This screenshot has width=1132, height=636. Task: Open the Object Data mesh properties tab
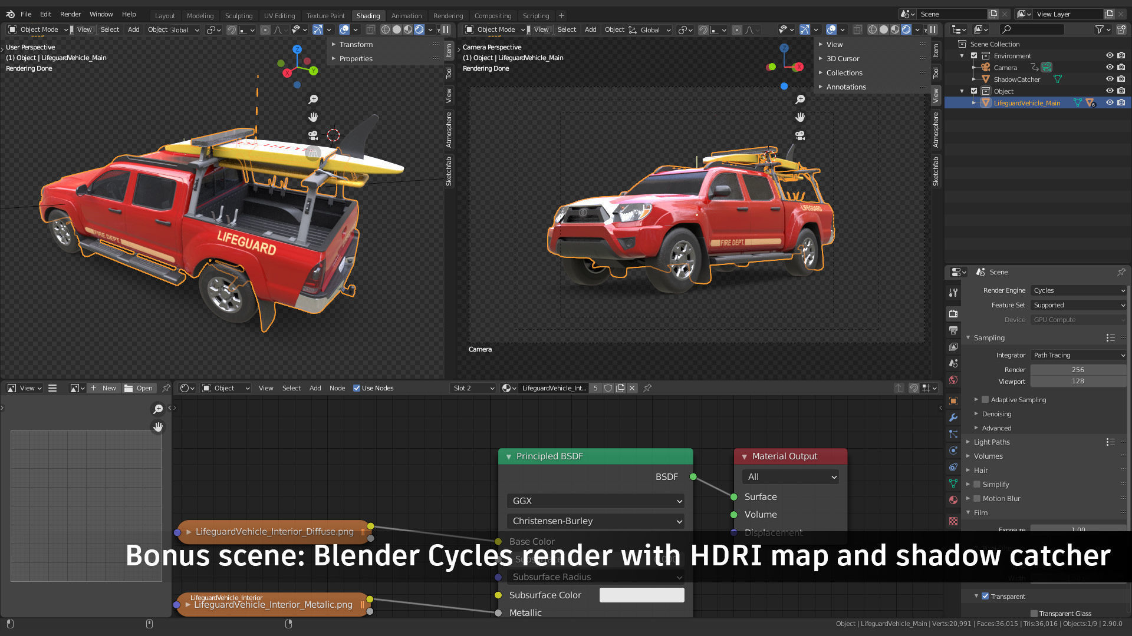953,483
